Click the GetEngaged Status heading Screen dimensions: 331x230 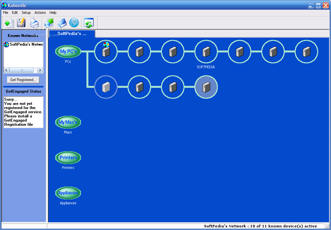(23, 91)
